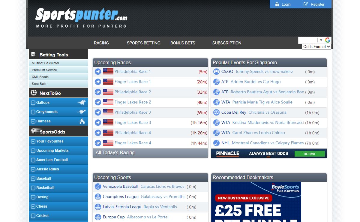Click racing icon beside Philadelphia Race 4
Image resolution: width=360 pixels, height=222 pixels.
(x=98, y=133)
